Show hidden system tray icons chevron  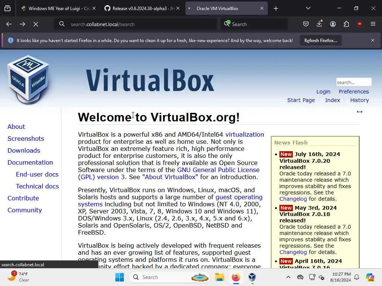pos(288,277)
